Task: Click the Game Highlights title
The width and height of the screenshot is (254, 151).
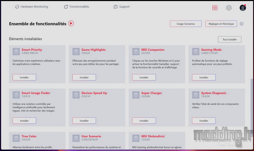Action: click(93, 50)
